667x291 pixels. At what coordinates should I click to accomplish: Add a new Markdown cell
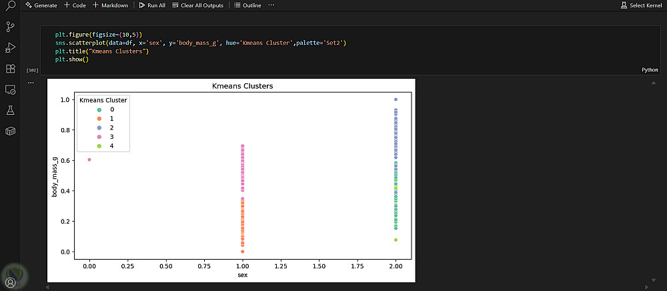click(110, 5)
